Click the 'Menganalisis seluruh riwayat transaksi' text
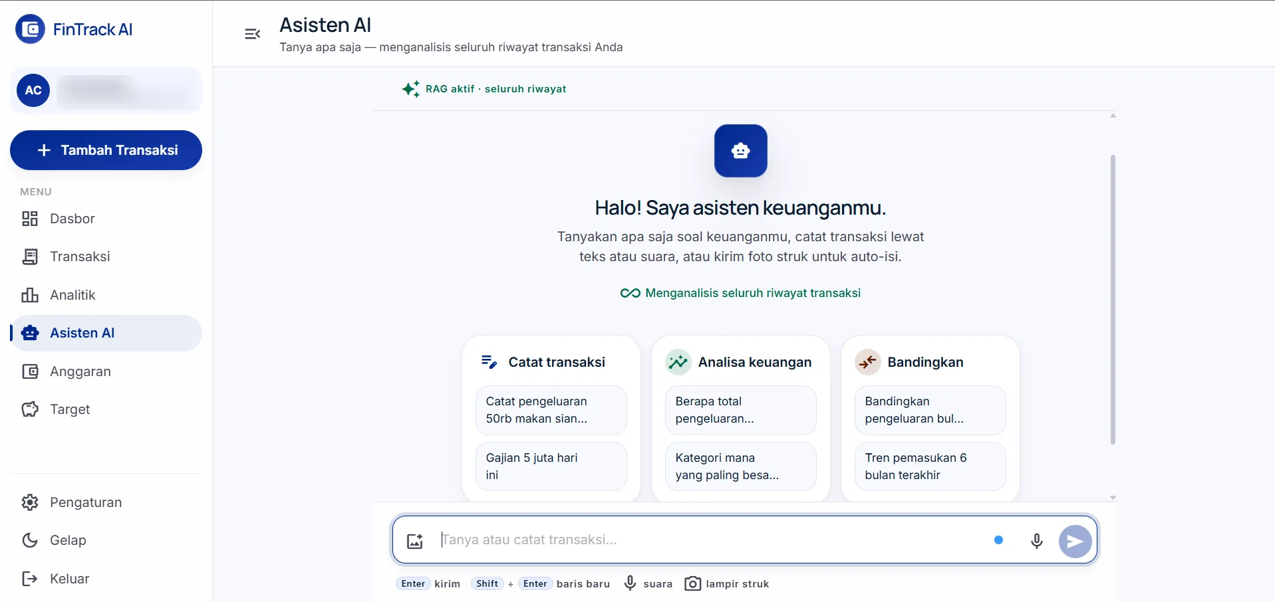The image size is (1275, 602). click(753, 293)
